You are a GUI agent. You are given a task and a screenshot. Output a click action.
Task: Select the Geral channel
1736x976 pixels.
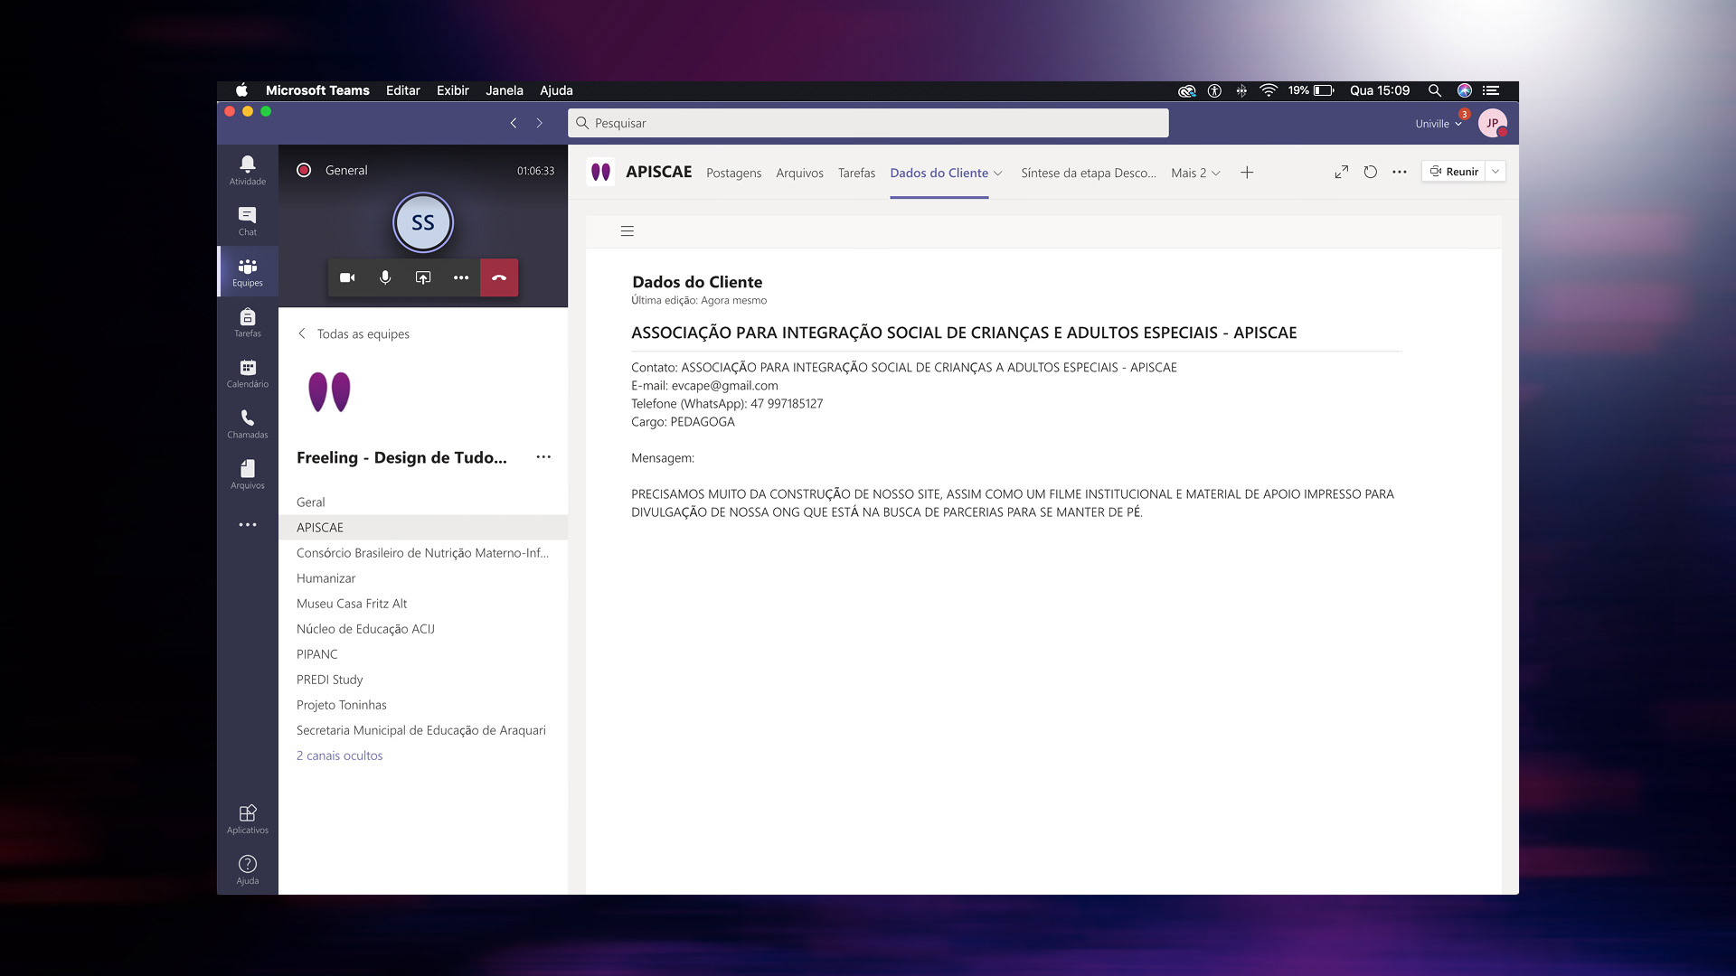click(x=423, y=502)
